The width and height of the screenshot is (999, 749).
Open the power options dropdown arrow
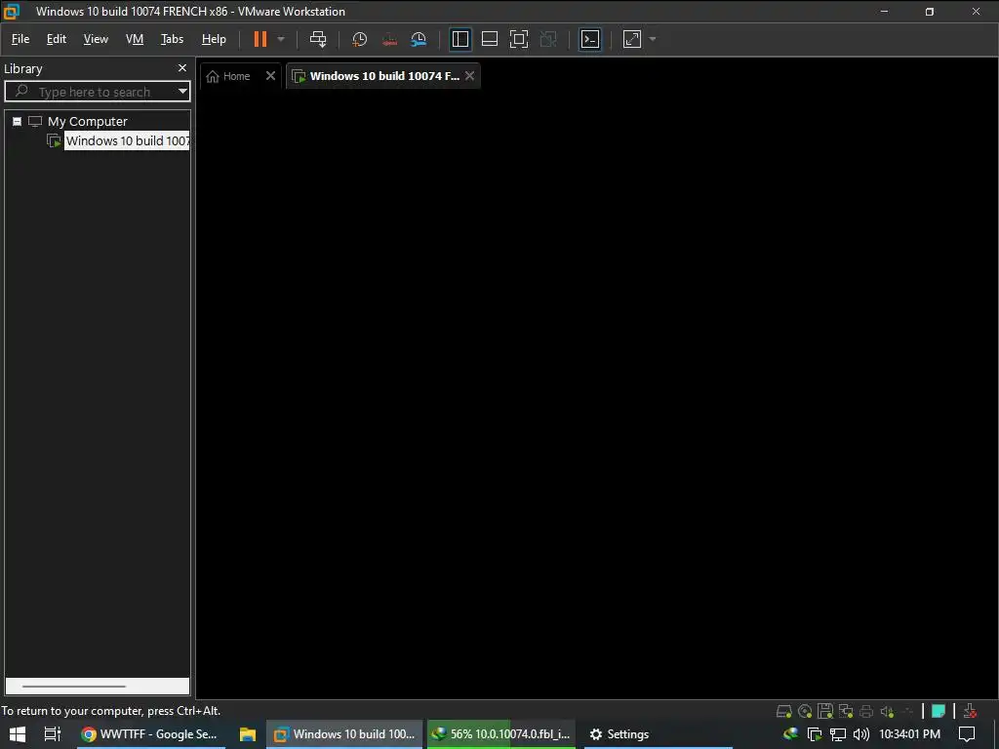[x=281, y=39]
